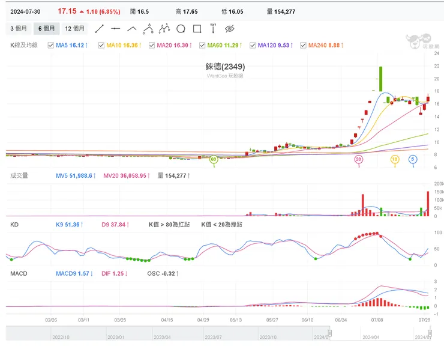Viewport: 444px width, 346px height.
Task: Uncheck the MA10 moving average checkbox
Action: pos(101,46)
